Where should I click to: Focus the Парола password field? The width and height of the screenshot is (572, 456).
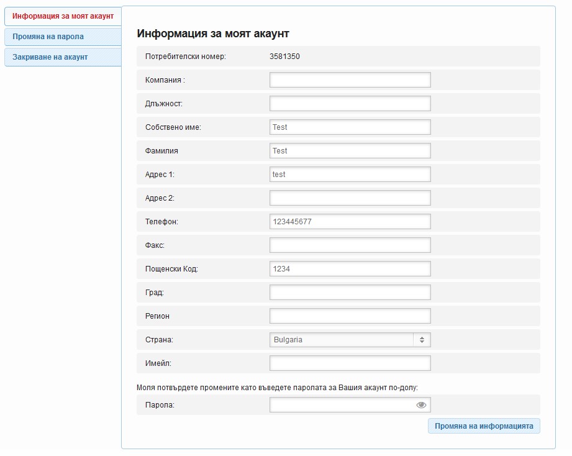click(350, 405)
